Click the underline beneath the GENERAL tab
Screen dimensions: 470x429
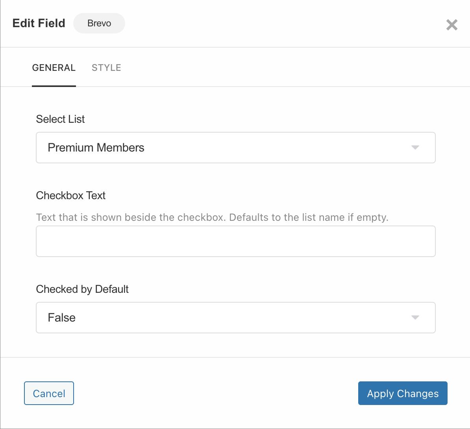pos(54,86)
